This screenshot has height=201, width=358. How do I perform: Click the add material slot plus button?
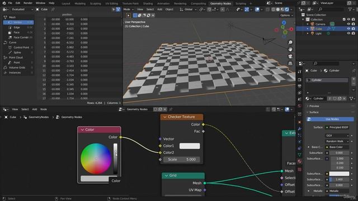pos(354,79)
